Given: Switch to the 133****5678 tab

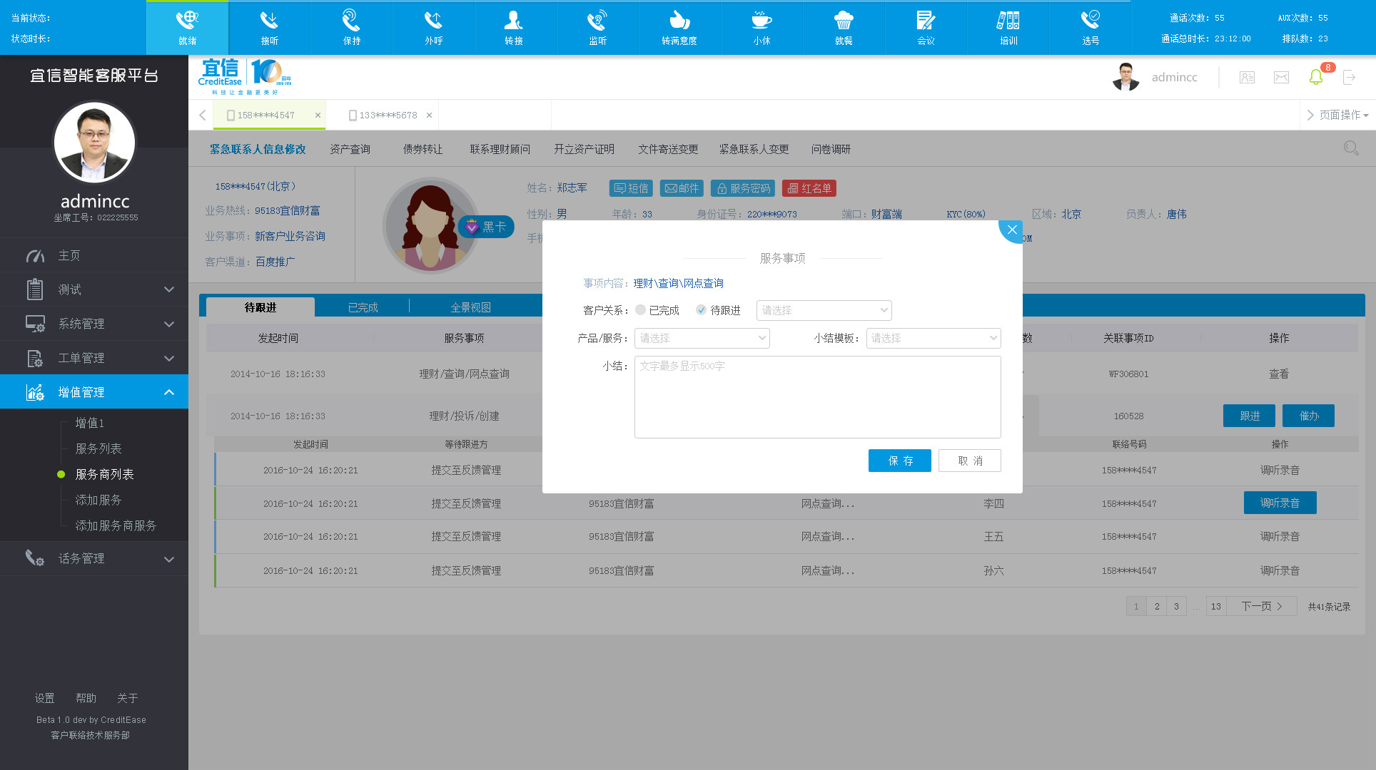Looking at the screenshot, I should 388,115.
